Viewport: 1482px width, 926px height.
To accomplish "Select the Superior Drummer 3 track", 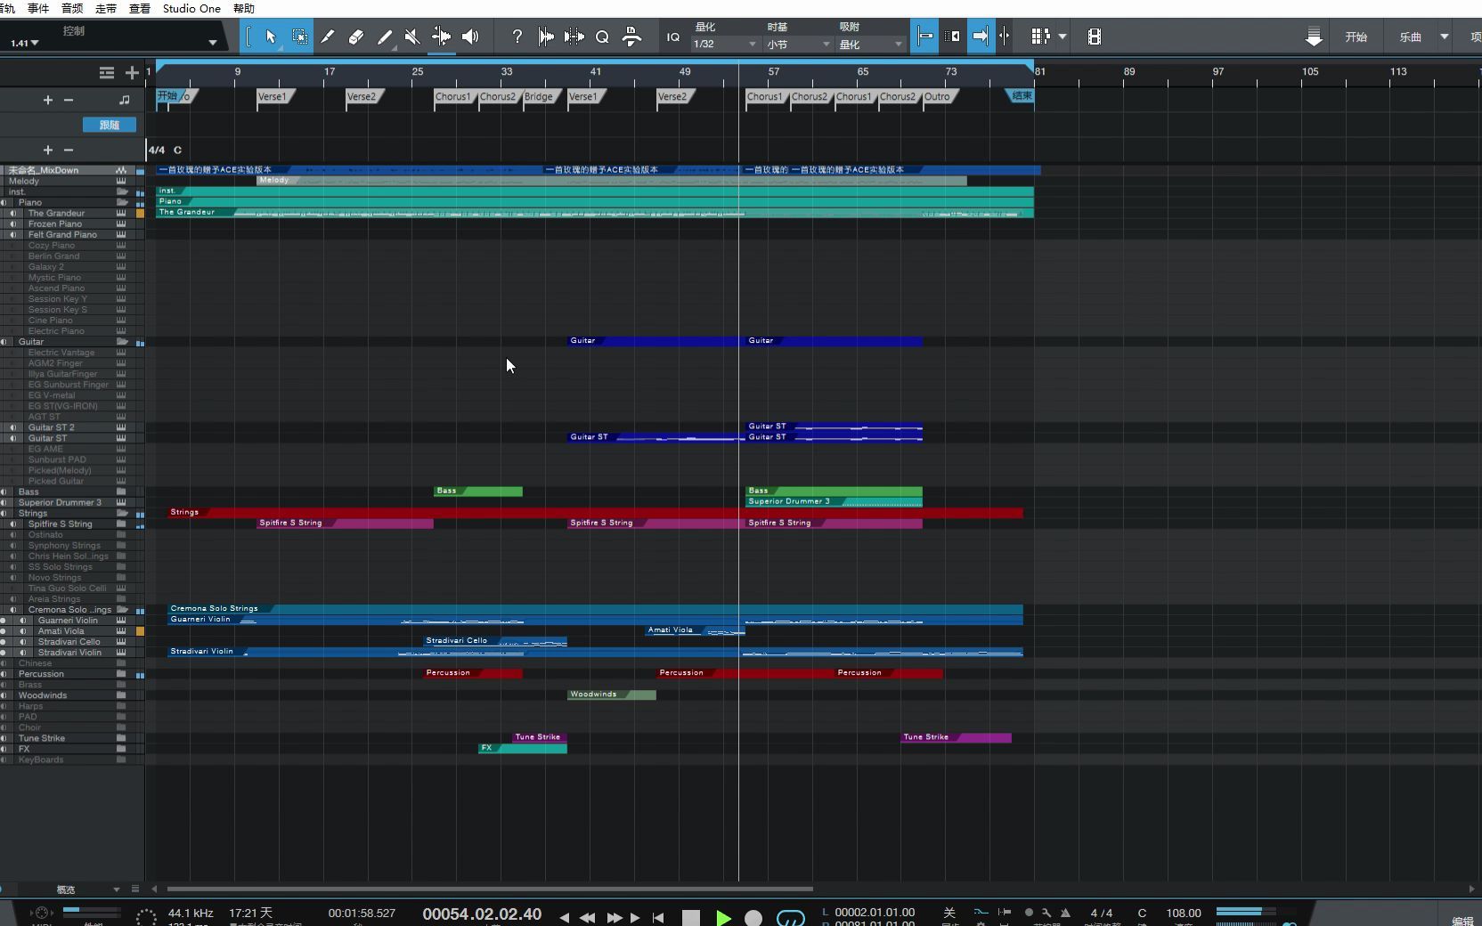I will (60, 503).
